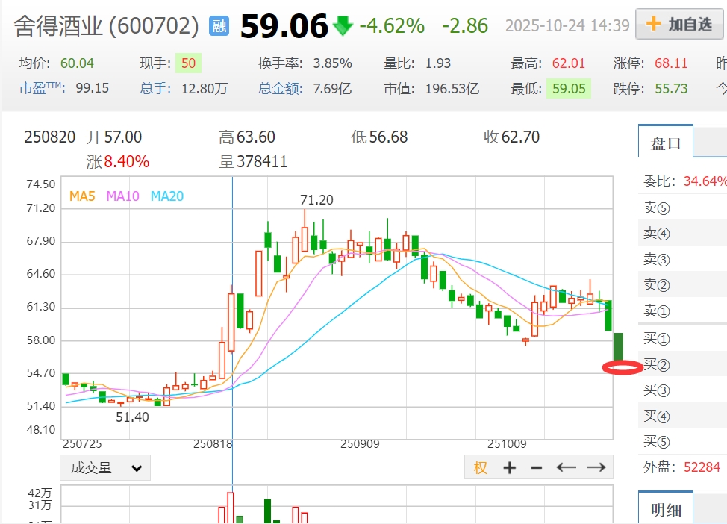
Task: Click the 权 adjustment icon
Action: click(480, 467)
